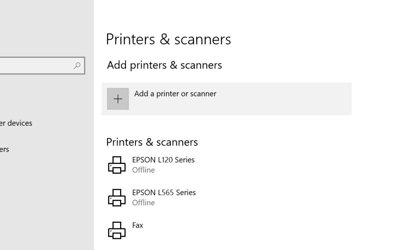Click the Offline status under EPSON L565
403x250 pixels.
pos(143,203)
